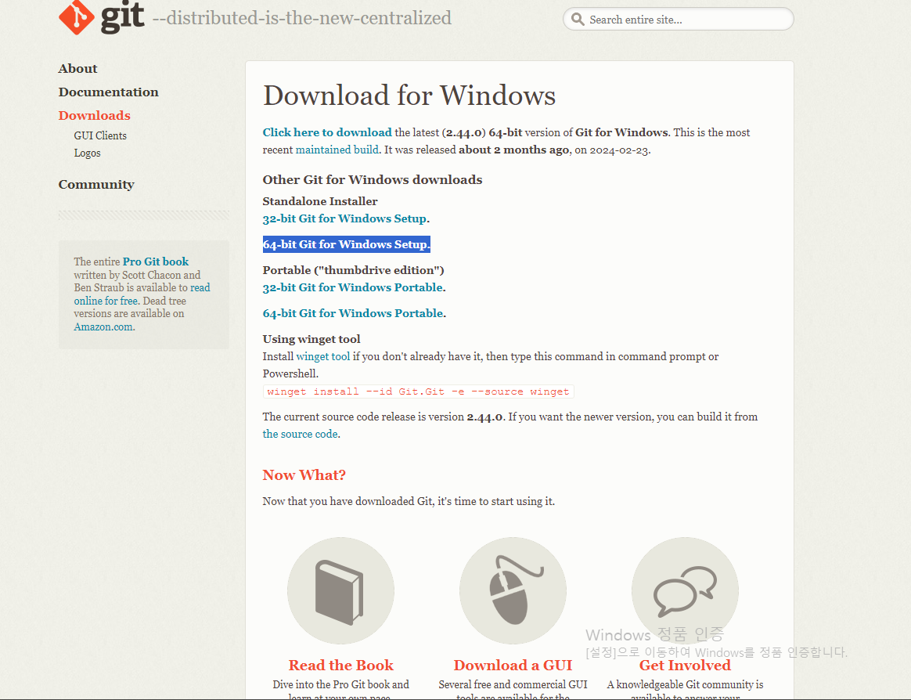The width and height of the screenshot is (911, 700).
Task: Open 'the source code' link
Action: pos(301,434)
